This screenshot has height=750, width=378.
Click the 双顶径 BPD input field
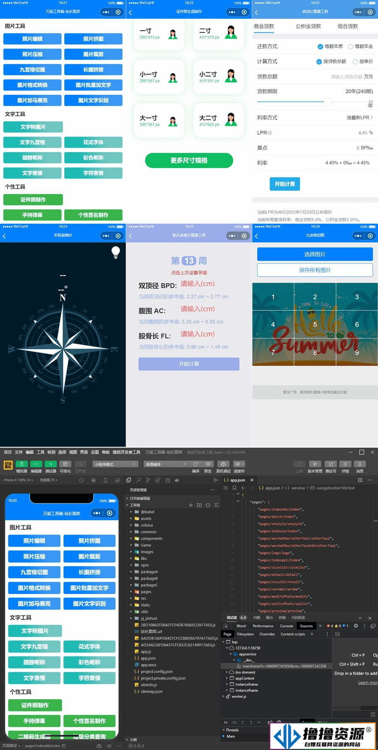197,284
